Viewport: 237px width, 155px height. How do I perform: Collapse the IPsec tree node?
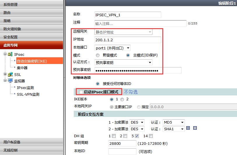[5, 54]
